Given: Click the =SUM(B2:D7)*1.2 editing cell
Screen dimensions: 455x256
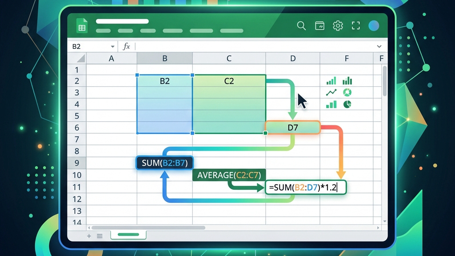Looking at the screenshot, I should point(306,187).
